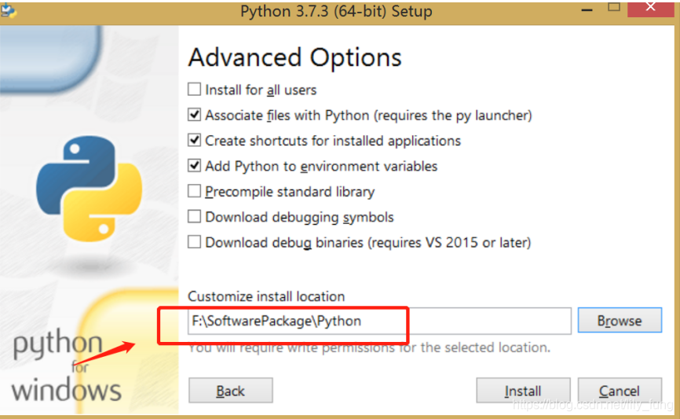The height and width of the screenshot is (419, 680).
Task: Maximize the Python Setup window
Action: [613, 7]
